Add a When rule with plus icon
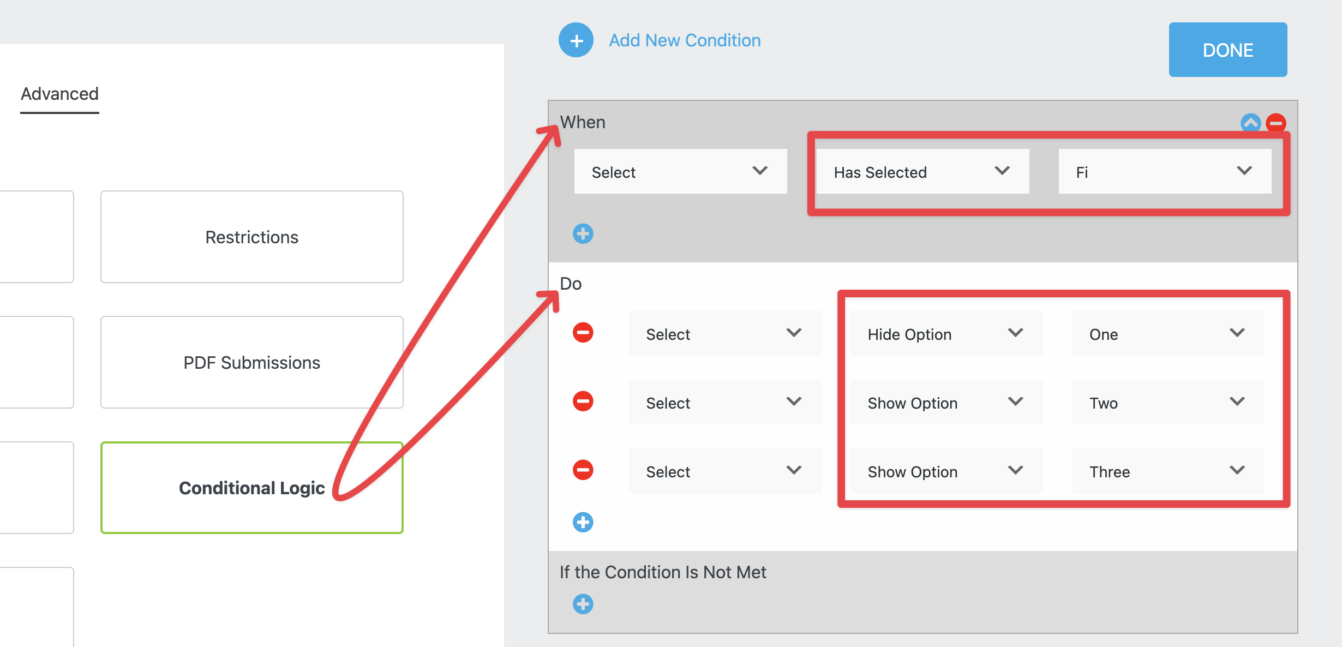The width and height of the screenshot is (1342, 647). click(583, 234)
